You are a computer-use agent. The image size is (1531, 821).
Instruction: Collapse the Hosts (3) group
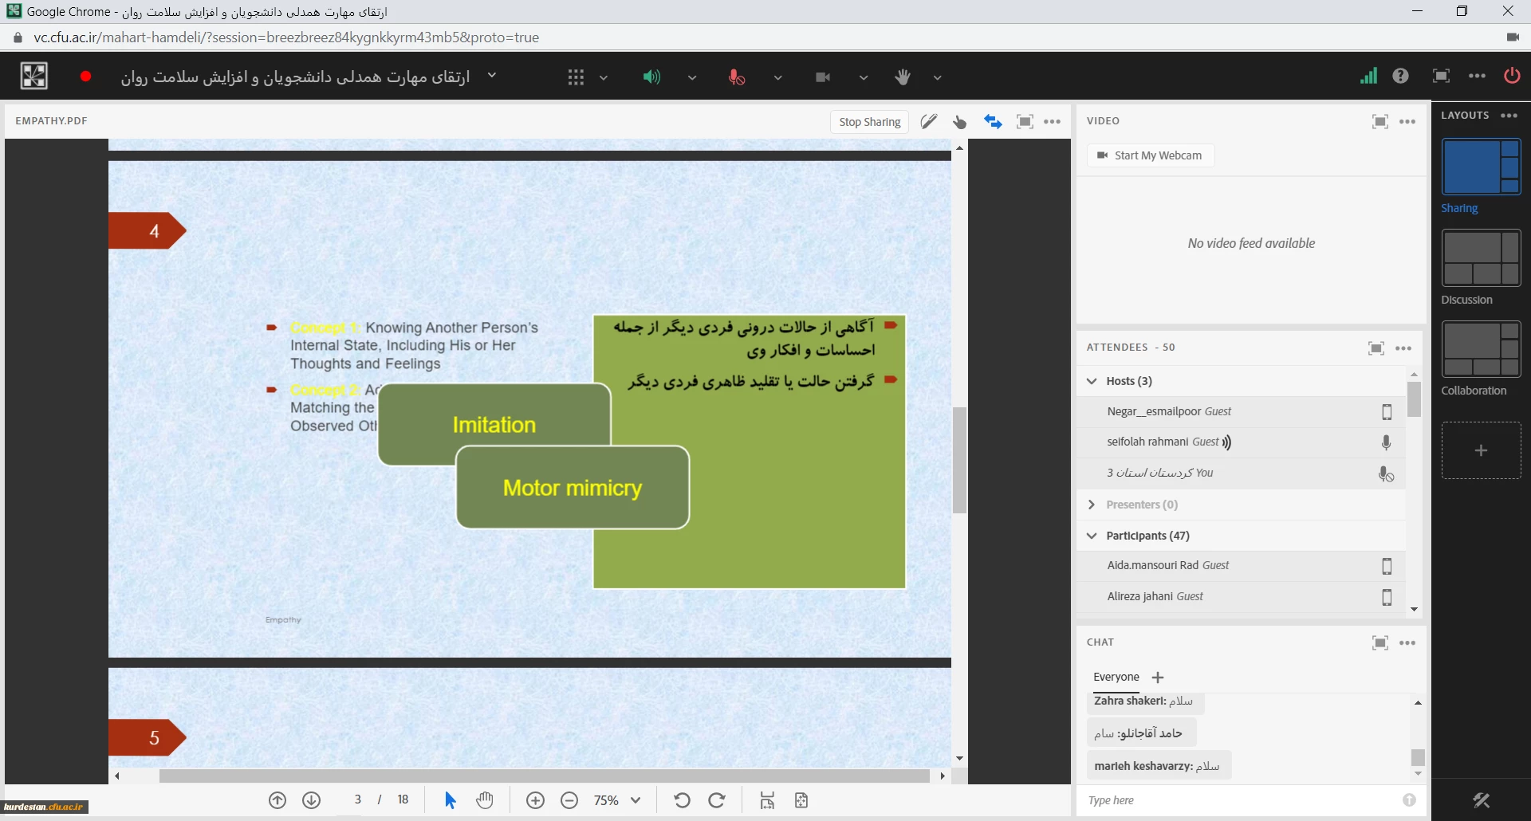point(1092,381)
